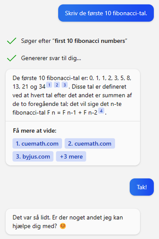Click the F n = F n-1 + F n-2 formula
Viewport: 159px width, 239px height.
point(72,112)
